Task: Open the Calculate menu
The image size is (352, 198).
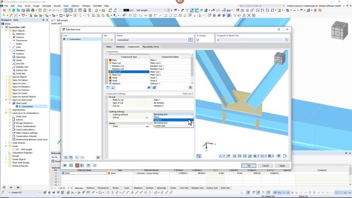Action: (x=46, y=6)
